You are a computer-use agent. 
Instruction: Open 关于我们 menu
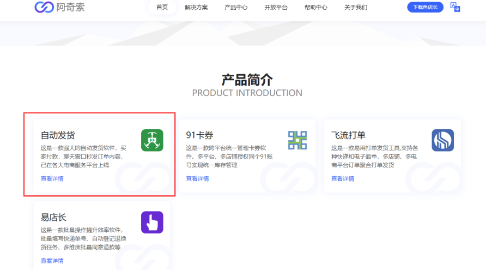[356, 7]
